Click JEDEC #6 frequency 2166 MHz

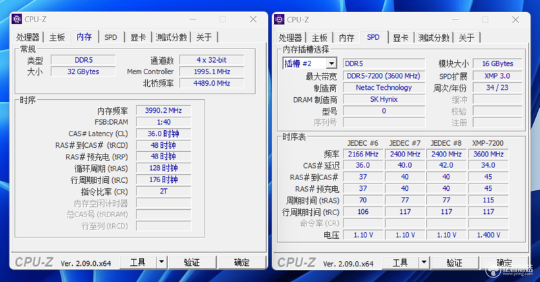tap(363, 154)
